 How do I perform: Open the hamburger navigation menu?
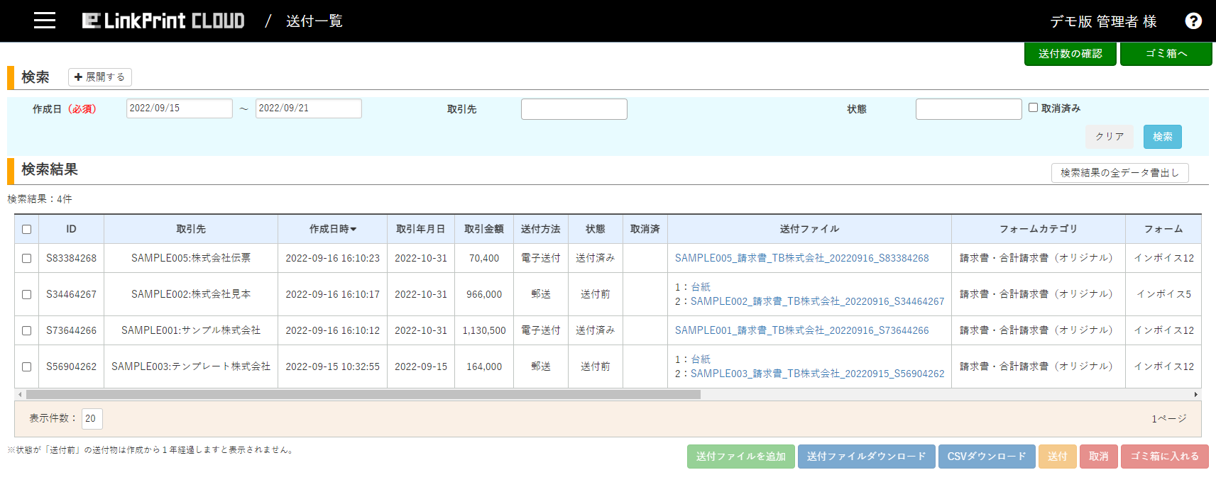click(45, 21)
